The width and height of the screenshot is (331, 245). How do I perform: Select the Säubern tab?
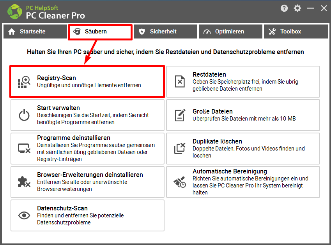100,31
